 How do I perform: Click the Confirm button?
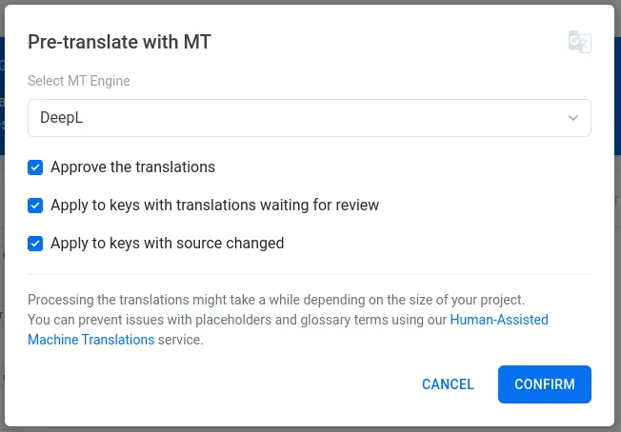pyautogui.click(x=544, y=384)
